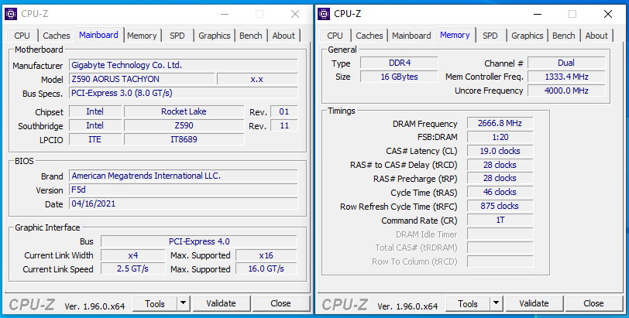Viewport: 629px width, 318px height.
Task: Click Command Rate value 1T
Action: click(x=500, y=220)
